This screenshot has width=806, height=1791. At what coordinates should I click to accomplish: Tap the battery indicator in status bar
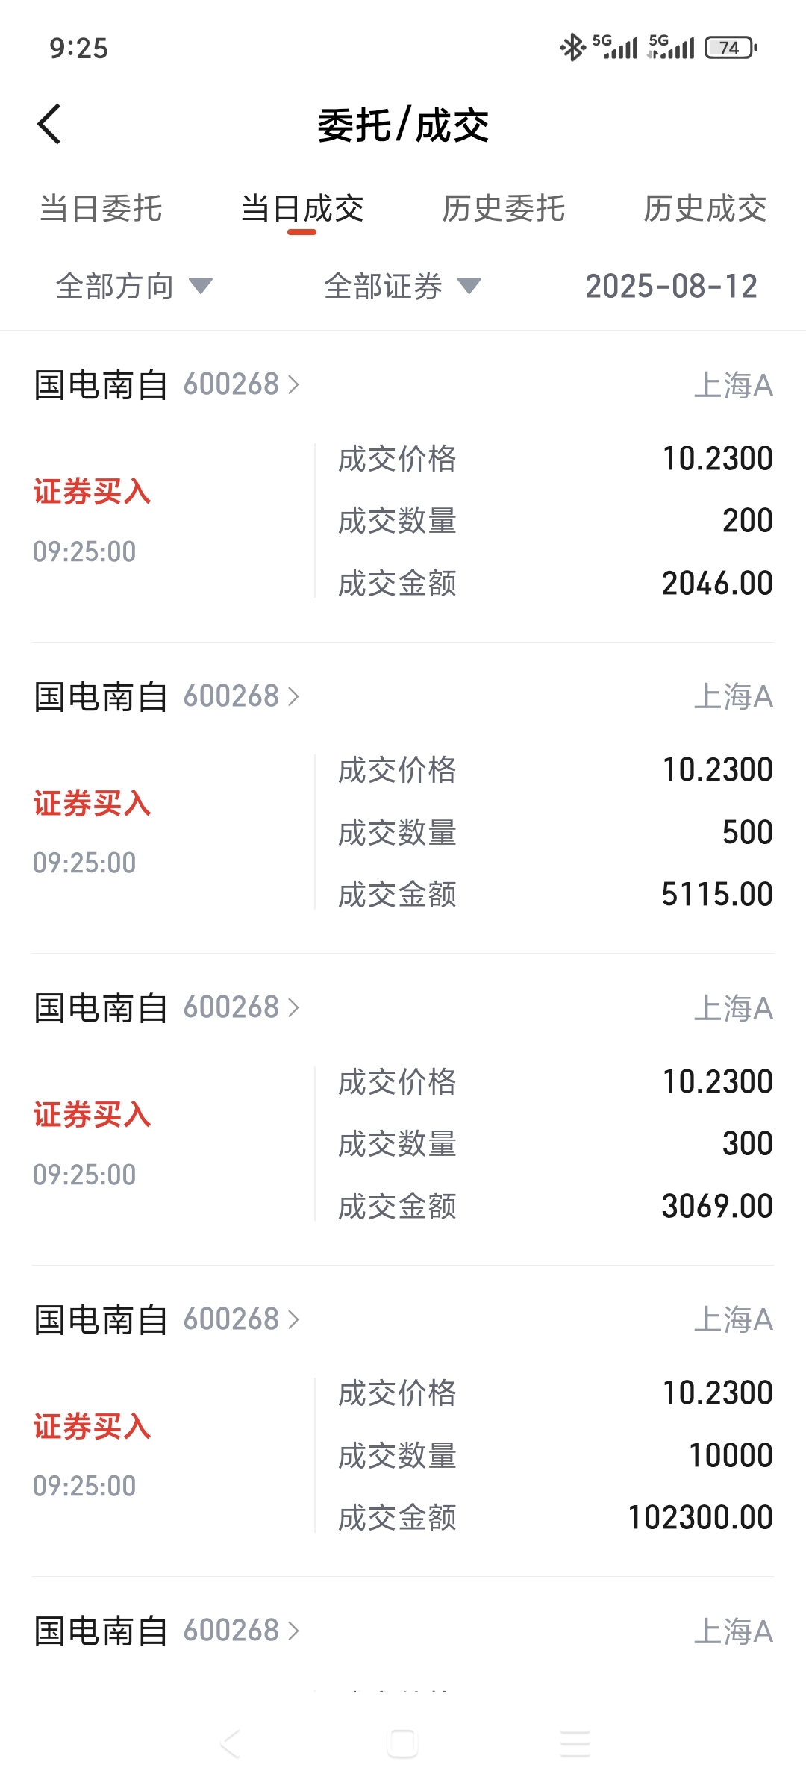click(731, 48)
